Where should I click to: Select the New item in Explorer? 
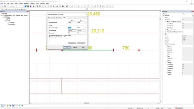click(5, 13)
